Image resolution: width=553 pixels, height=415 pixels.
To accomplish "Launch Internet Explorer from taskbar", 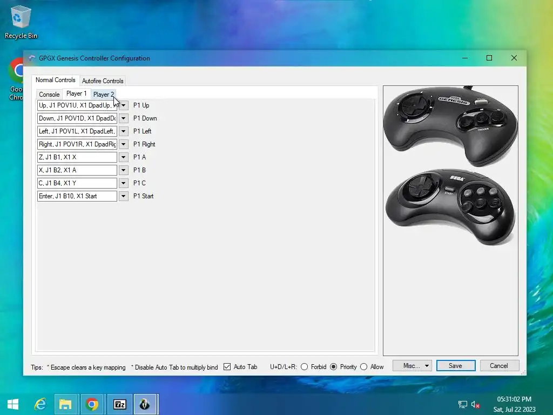I will pos(40,404).
